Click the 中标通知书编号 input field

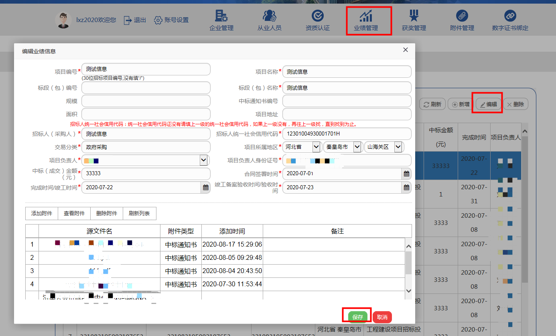coord(347,101)
